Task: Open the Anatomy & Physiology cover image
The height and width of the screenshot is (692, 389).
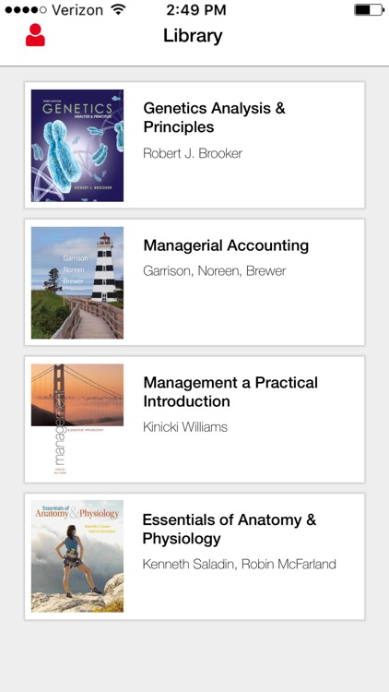Action: coord(77,556)
